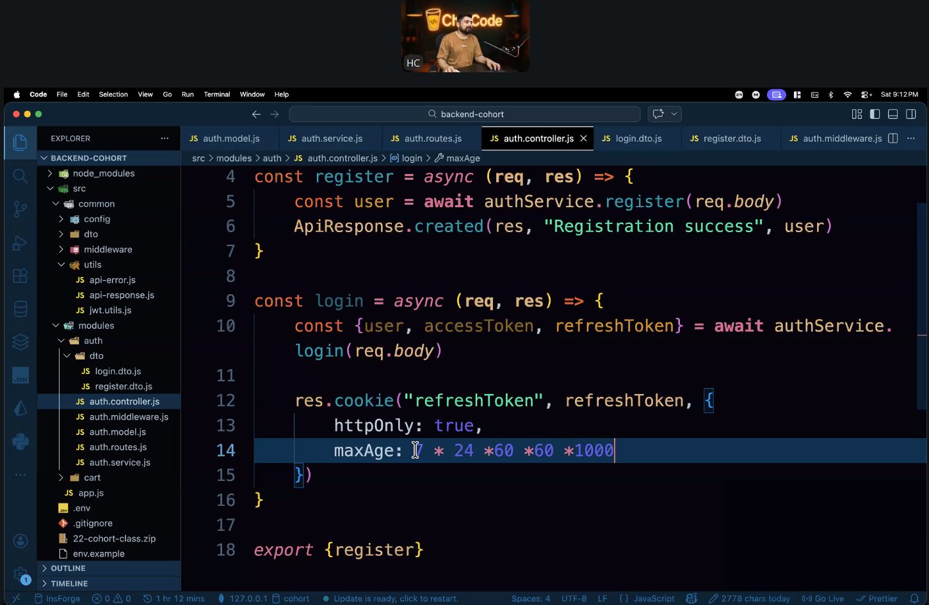This screenshot has width=929, height=605.
Task: Open the Accounts icon in activity bar
Action: click(20, 541)
